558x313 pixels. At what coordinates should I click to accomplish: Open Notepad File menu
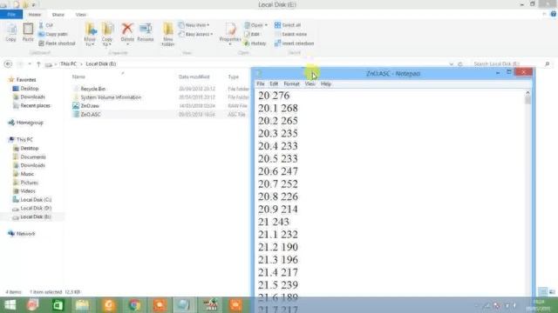click(x=261, y=83)
